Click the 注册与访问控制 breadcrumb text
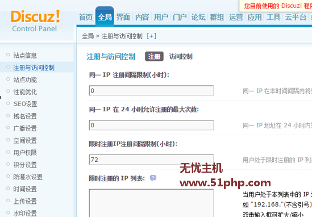312x217 pixels. tap(122, 36)
